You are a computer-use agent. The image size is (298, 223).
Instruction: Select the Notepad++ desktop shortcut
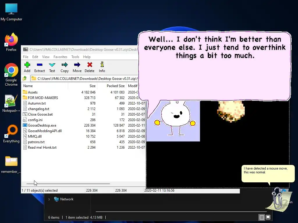coord(11,103)
